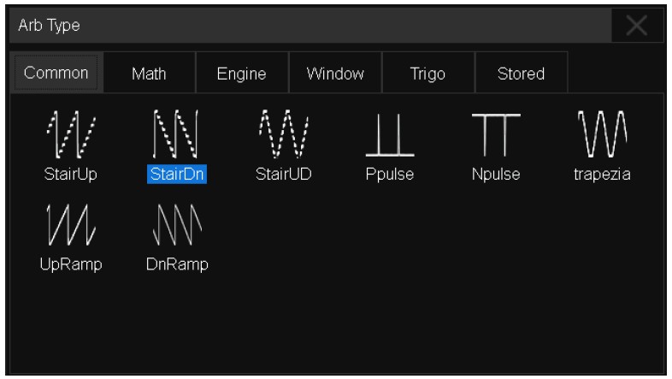Open the Math tab

(149, 74)
